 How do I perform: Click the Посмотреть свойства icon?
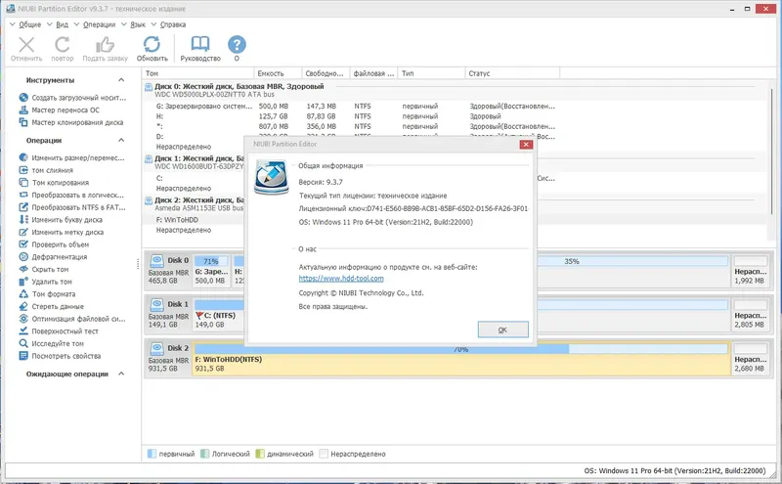tap(23, 356)
